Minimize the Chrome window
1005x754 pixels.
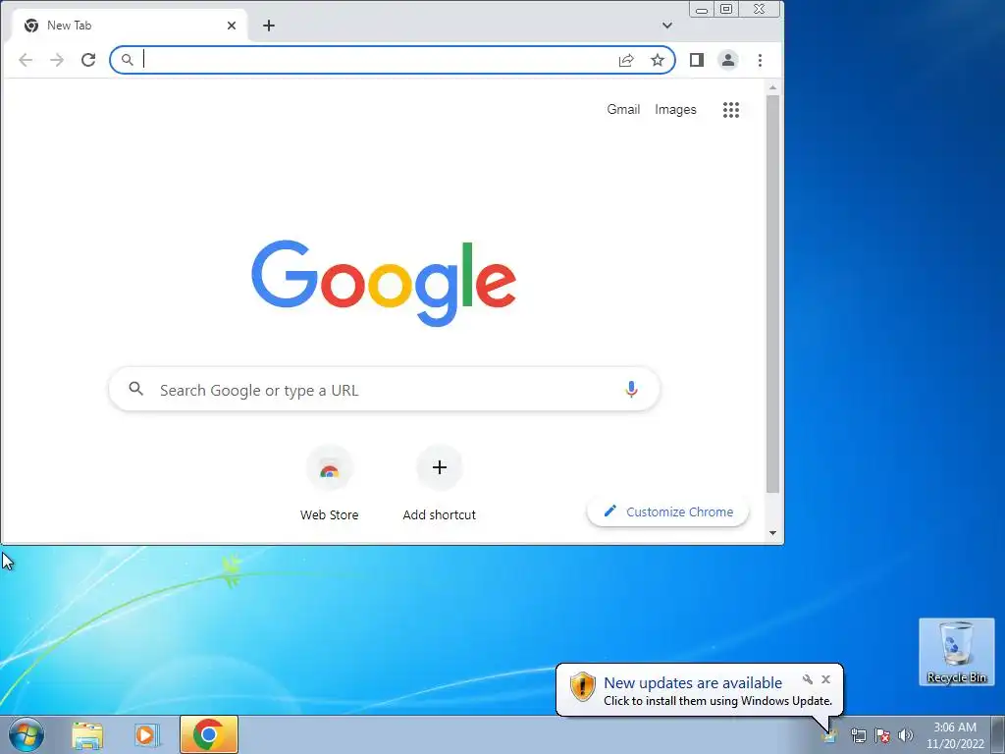pyautogui.click(x=702, y=10)
